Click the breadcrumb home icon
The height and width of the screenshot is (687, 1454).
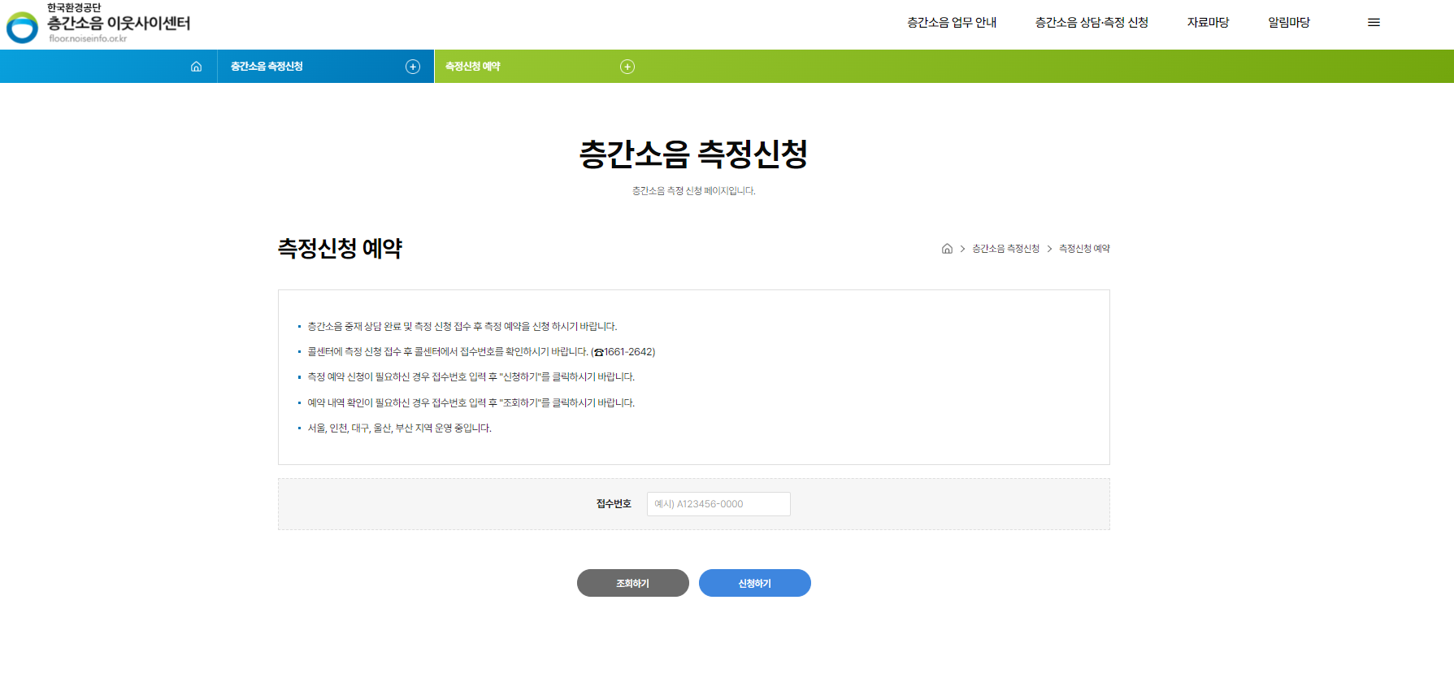click(947, 249)
